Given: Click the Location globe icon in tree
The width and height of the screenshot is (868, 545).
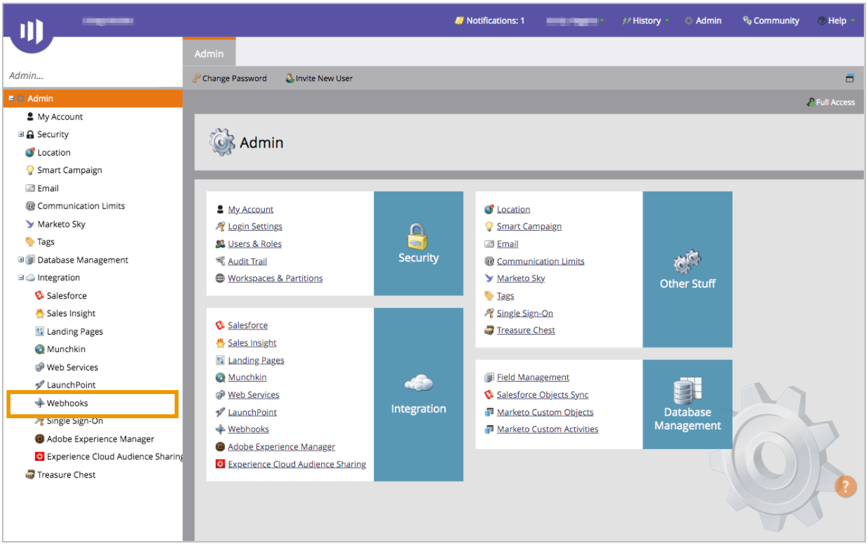Looking at the screenshot, I should click(30, 152).
